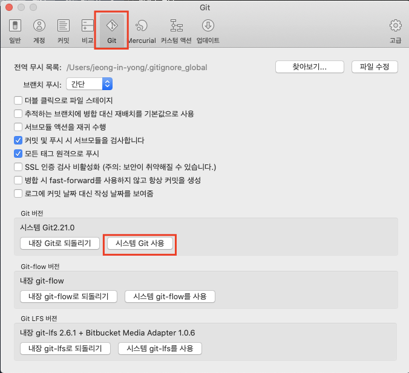Toggle SSL 인증 검사 비활성화 checkbox
Screen dimensions: 409x373
click(x=18, y=167)
